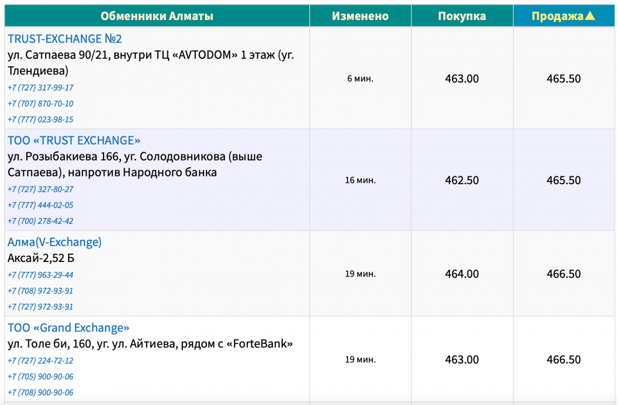
Task: Select sell rate 466.50 for Алма(V-Exchange)
Action: [564, 274]
